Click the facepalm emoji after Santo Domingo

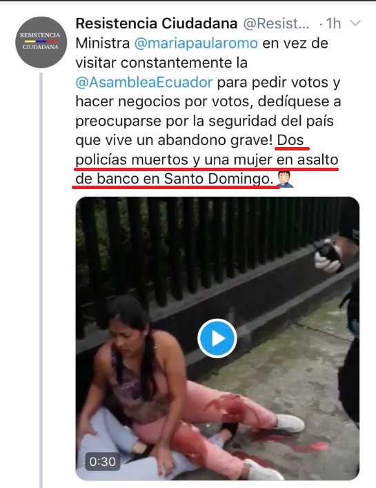(284, 179)
